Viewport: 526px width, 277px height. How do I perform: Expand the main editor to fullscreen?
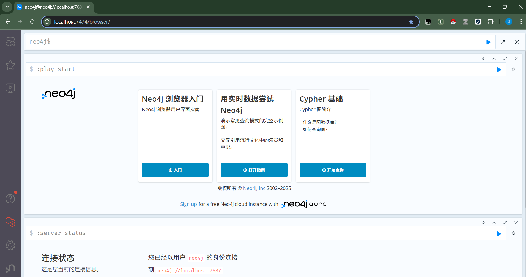tap(503, 42)
